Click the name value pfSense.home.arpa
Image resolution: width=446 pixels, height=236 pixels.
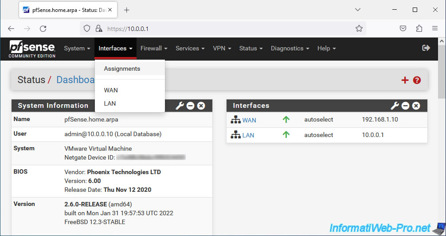(91, 119)
